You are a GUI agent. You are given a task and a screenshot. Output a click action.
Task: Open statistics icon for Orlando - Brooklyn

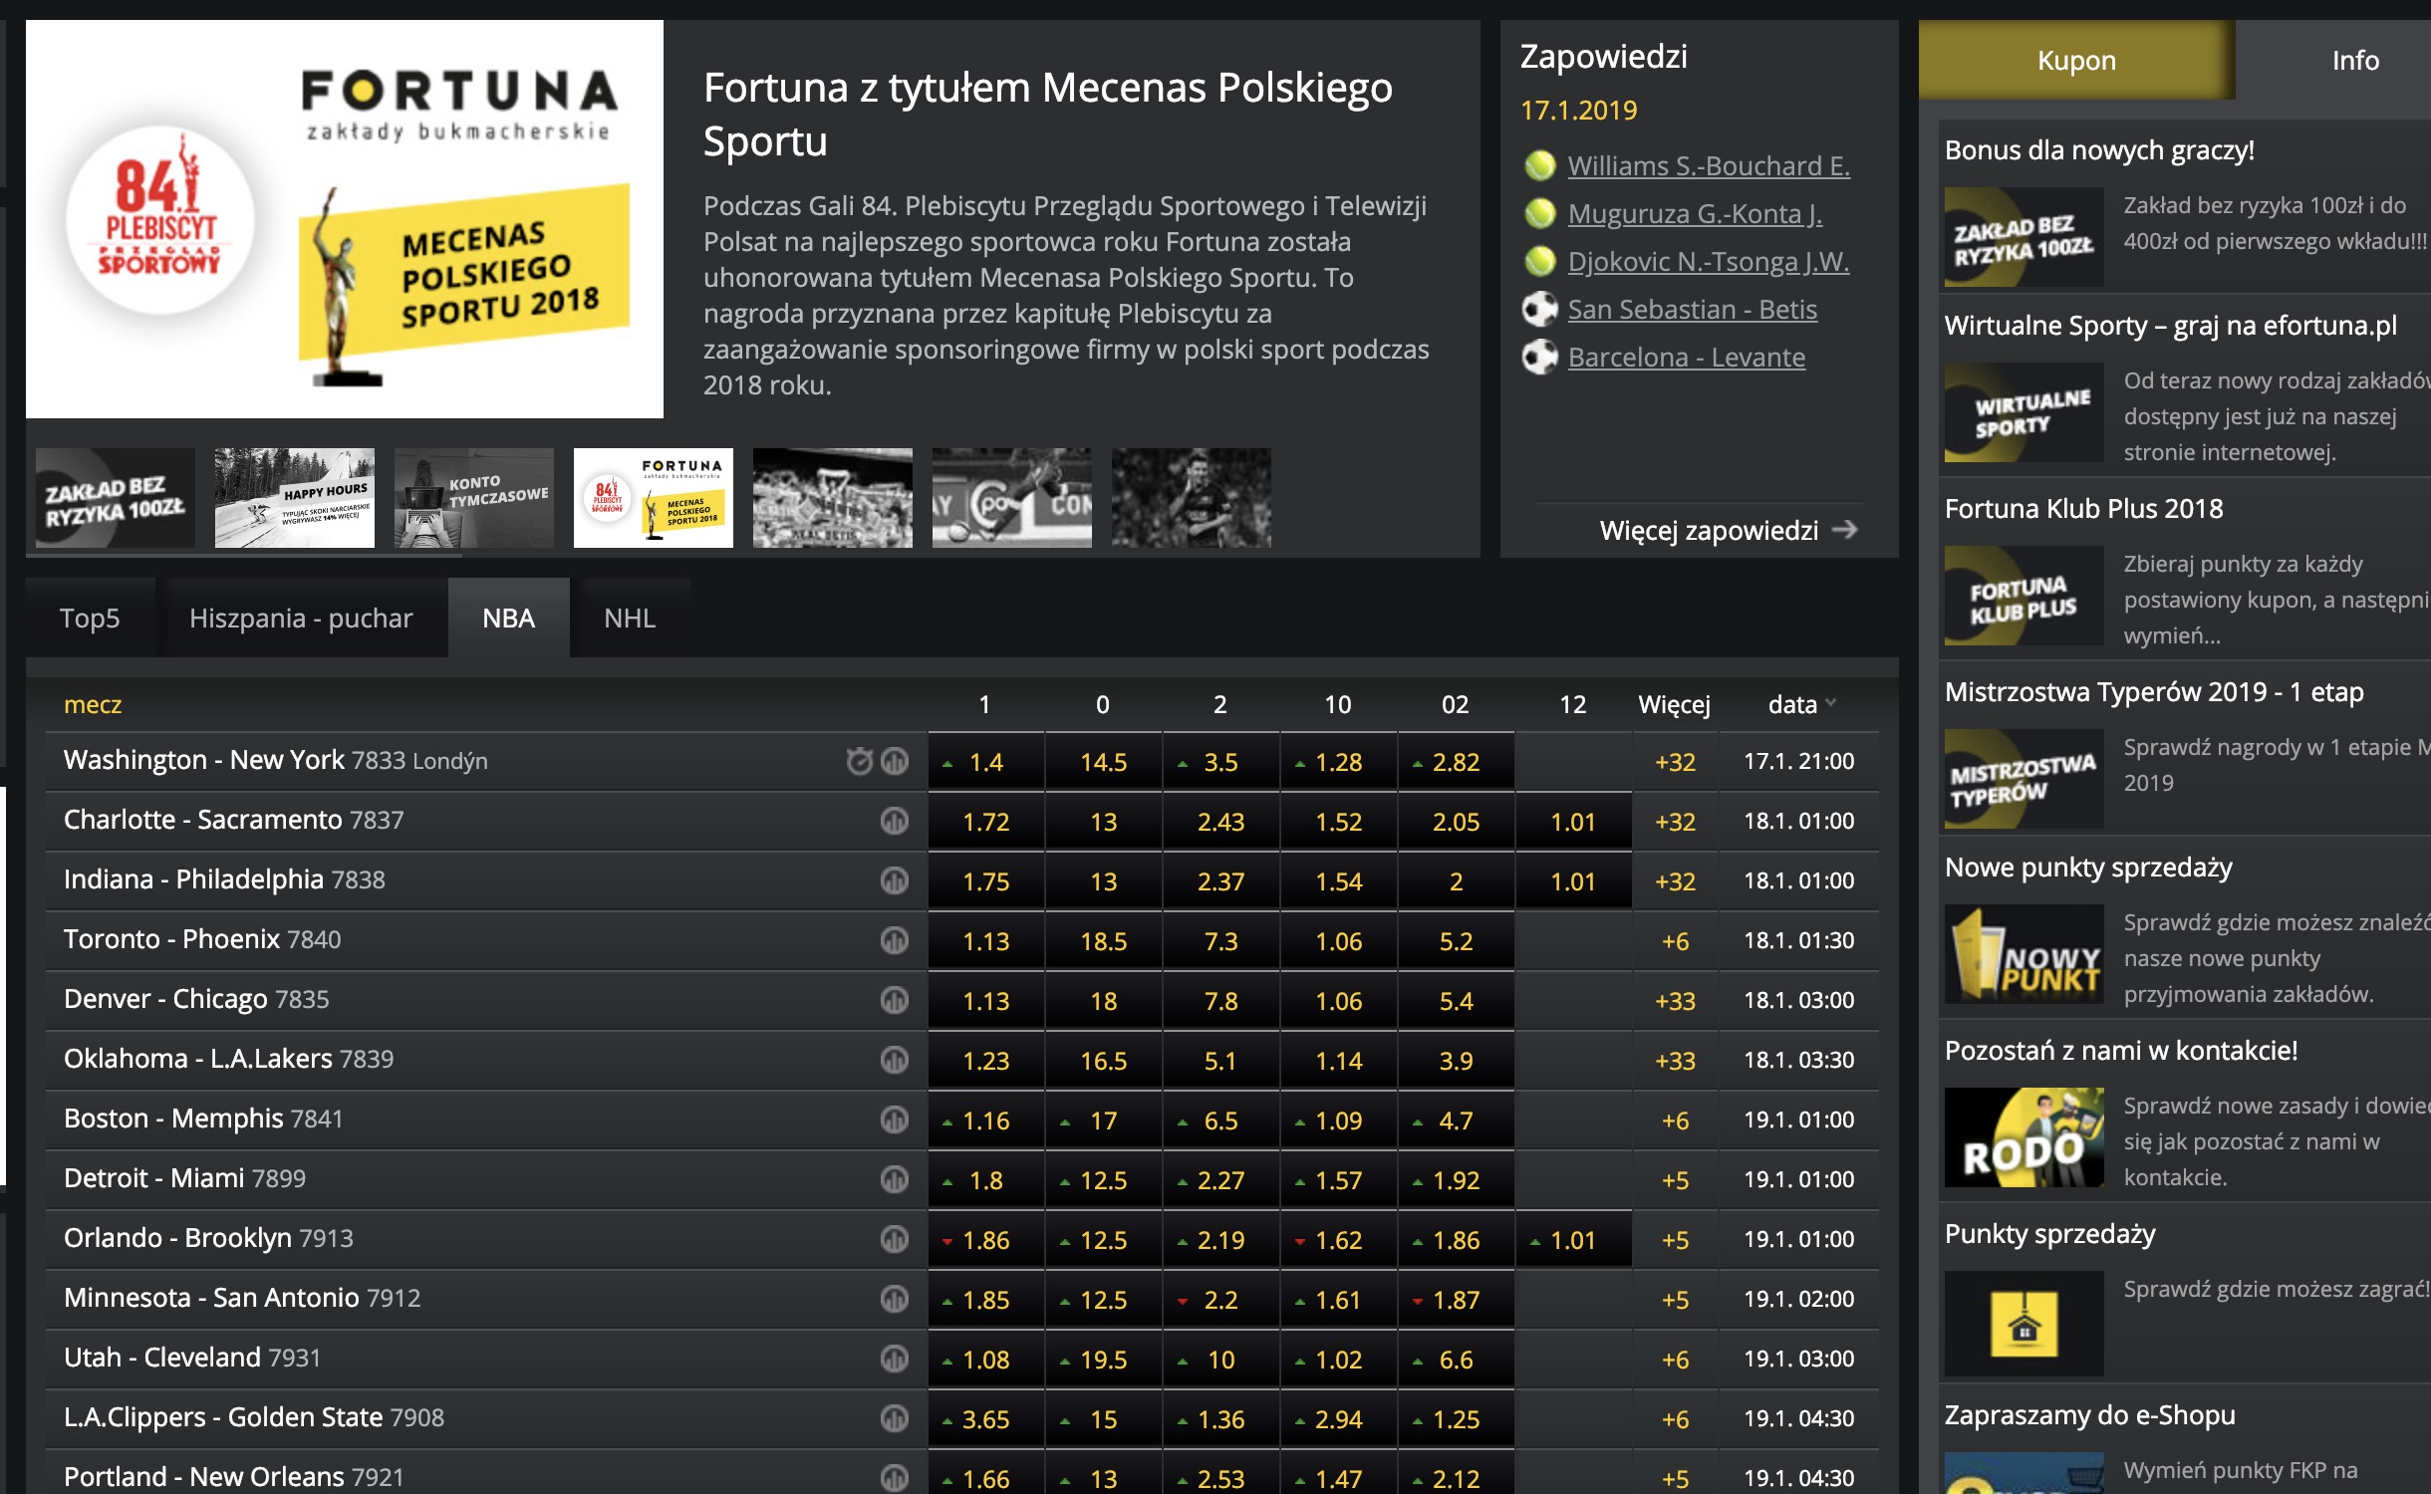coord(895,1239)
